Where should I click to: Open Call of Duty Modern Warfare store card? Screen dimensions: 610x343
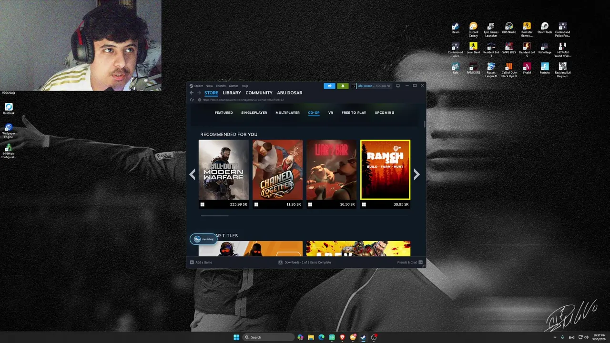pos(224,174)
